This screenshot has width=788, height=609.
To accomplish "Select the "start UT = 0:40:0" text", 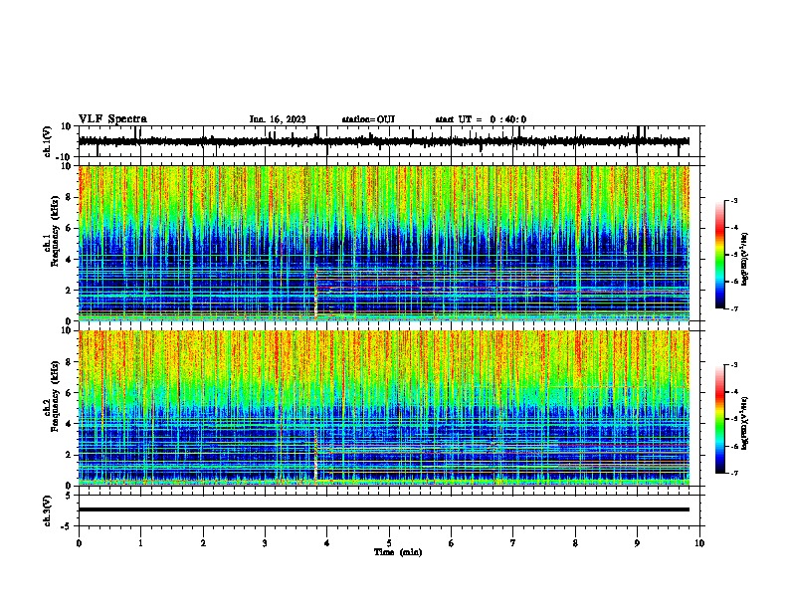I will pos(481,119).
